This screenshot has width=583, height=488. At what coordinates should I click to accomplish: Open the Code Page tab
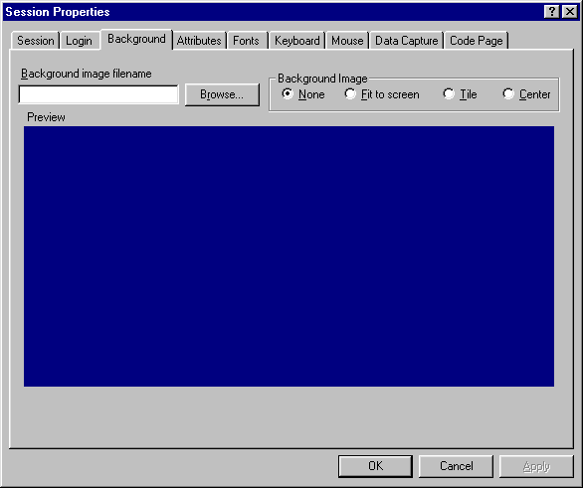pos(476,41)
